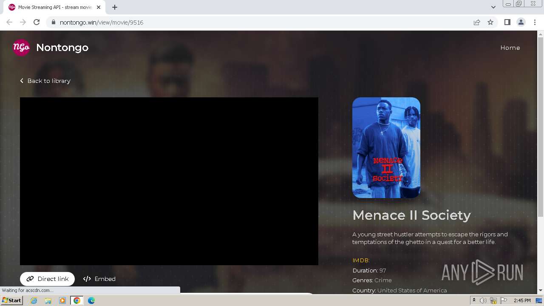This screenshot has height=306, width=544.
Task: Go forward in browser history
Action: pyautogui.click(x=23, y=22)
